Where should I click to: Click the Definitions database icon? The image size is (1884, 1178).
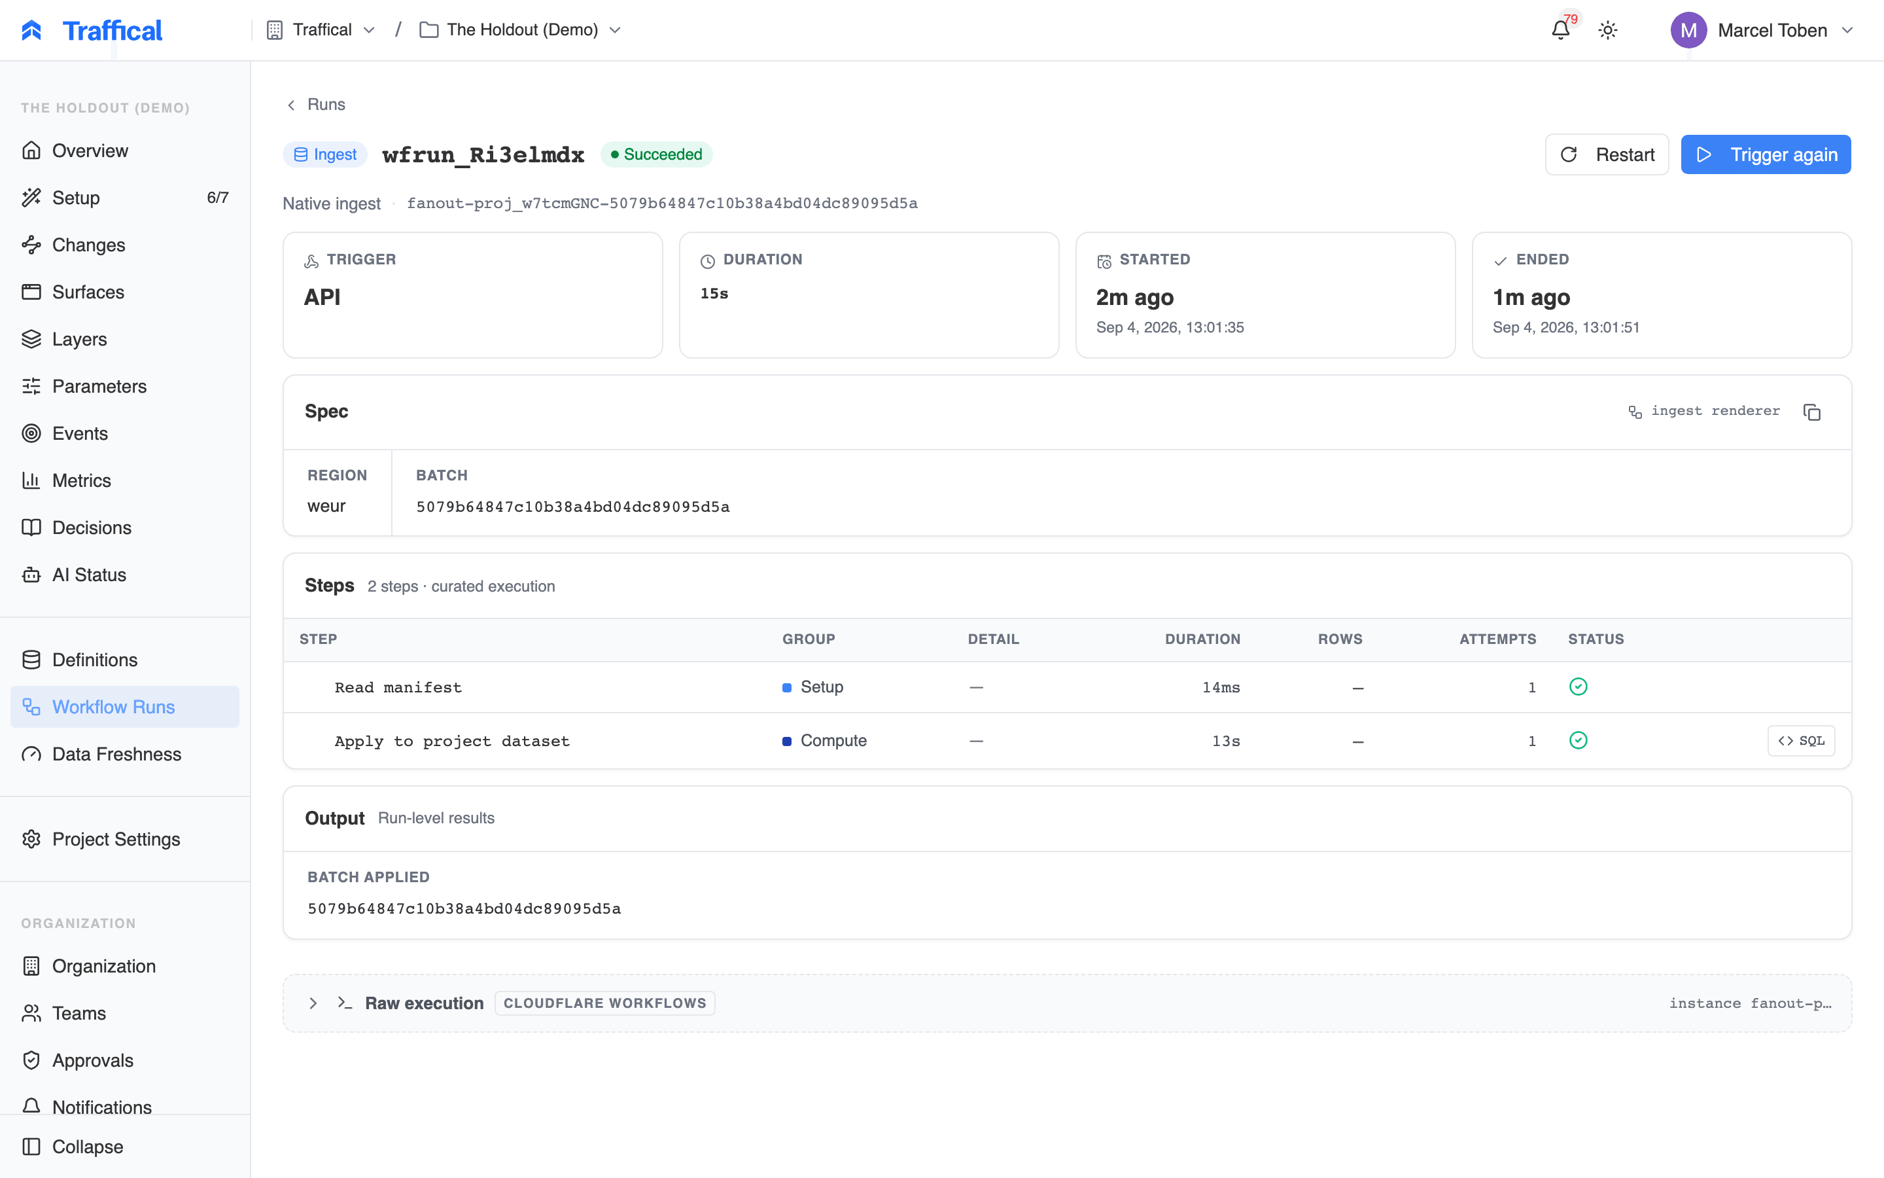click(x=31, y=660)
